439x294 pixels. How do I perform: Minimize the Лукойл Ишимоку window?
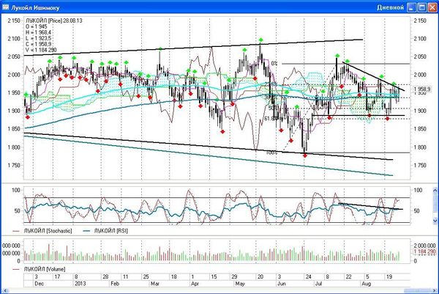[411, 7]
